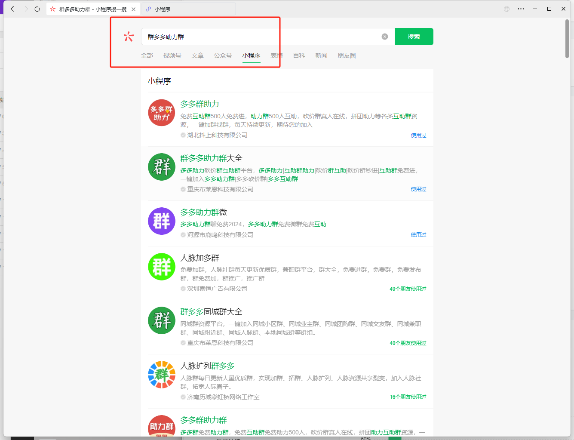The width and height of the screenshot is (574, 440).
Task: Select the 视频号 filter tab
Action: click(x=172, y=55)
